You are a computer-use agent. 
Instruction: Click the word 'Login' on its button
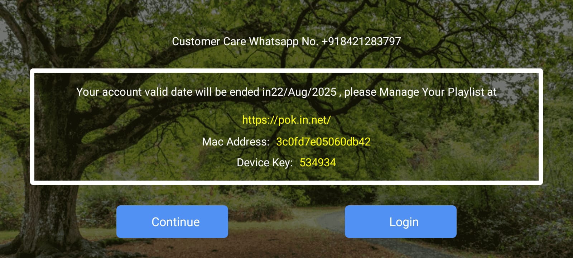coord(404,222)
